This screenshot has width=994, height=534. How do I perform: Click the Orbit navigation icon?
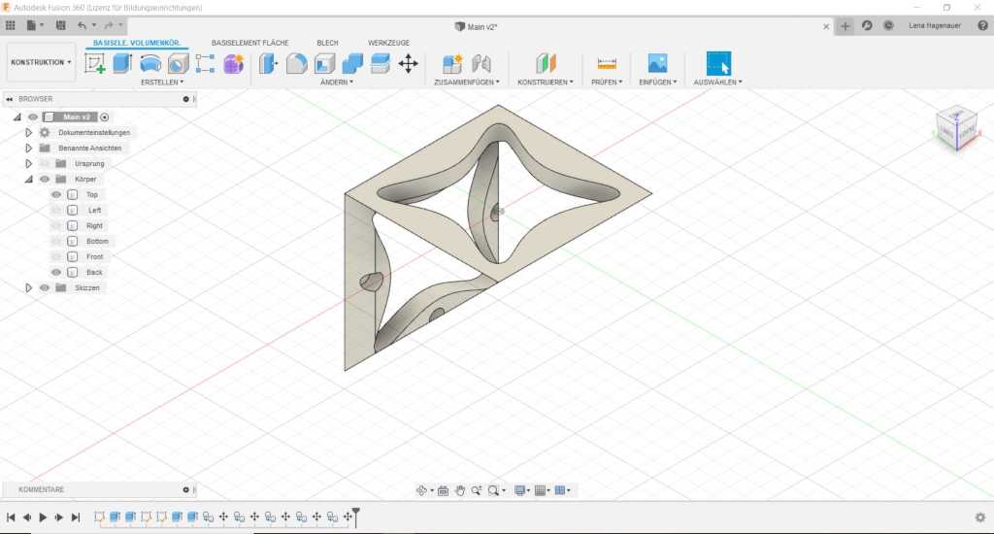pyautogui.click(x=421, y=490)
